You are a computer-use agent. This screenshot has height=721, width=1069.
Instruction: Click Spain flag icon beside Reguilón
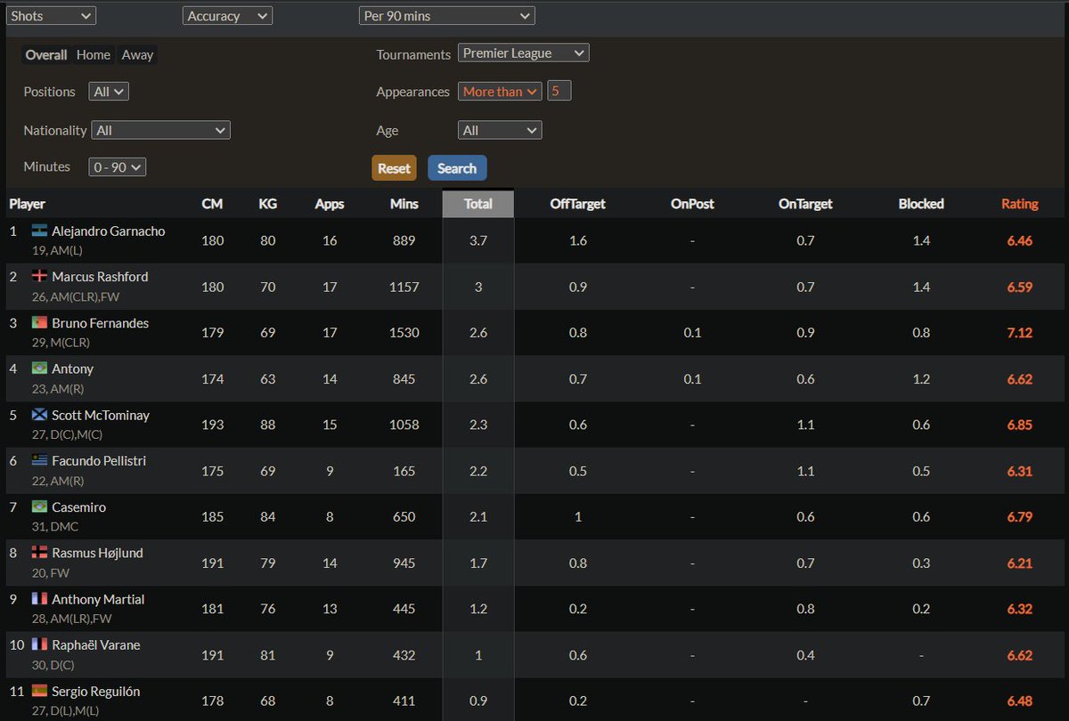pyautogui.click(x=39, y=691)
